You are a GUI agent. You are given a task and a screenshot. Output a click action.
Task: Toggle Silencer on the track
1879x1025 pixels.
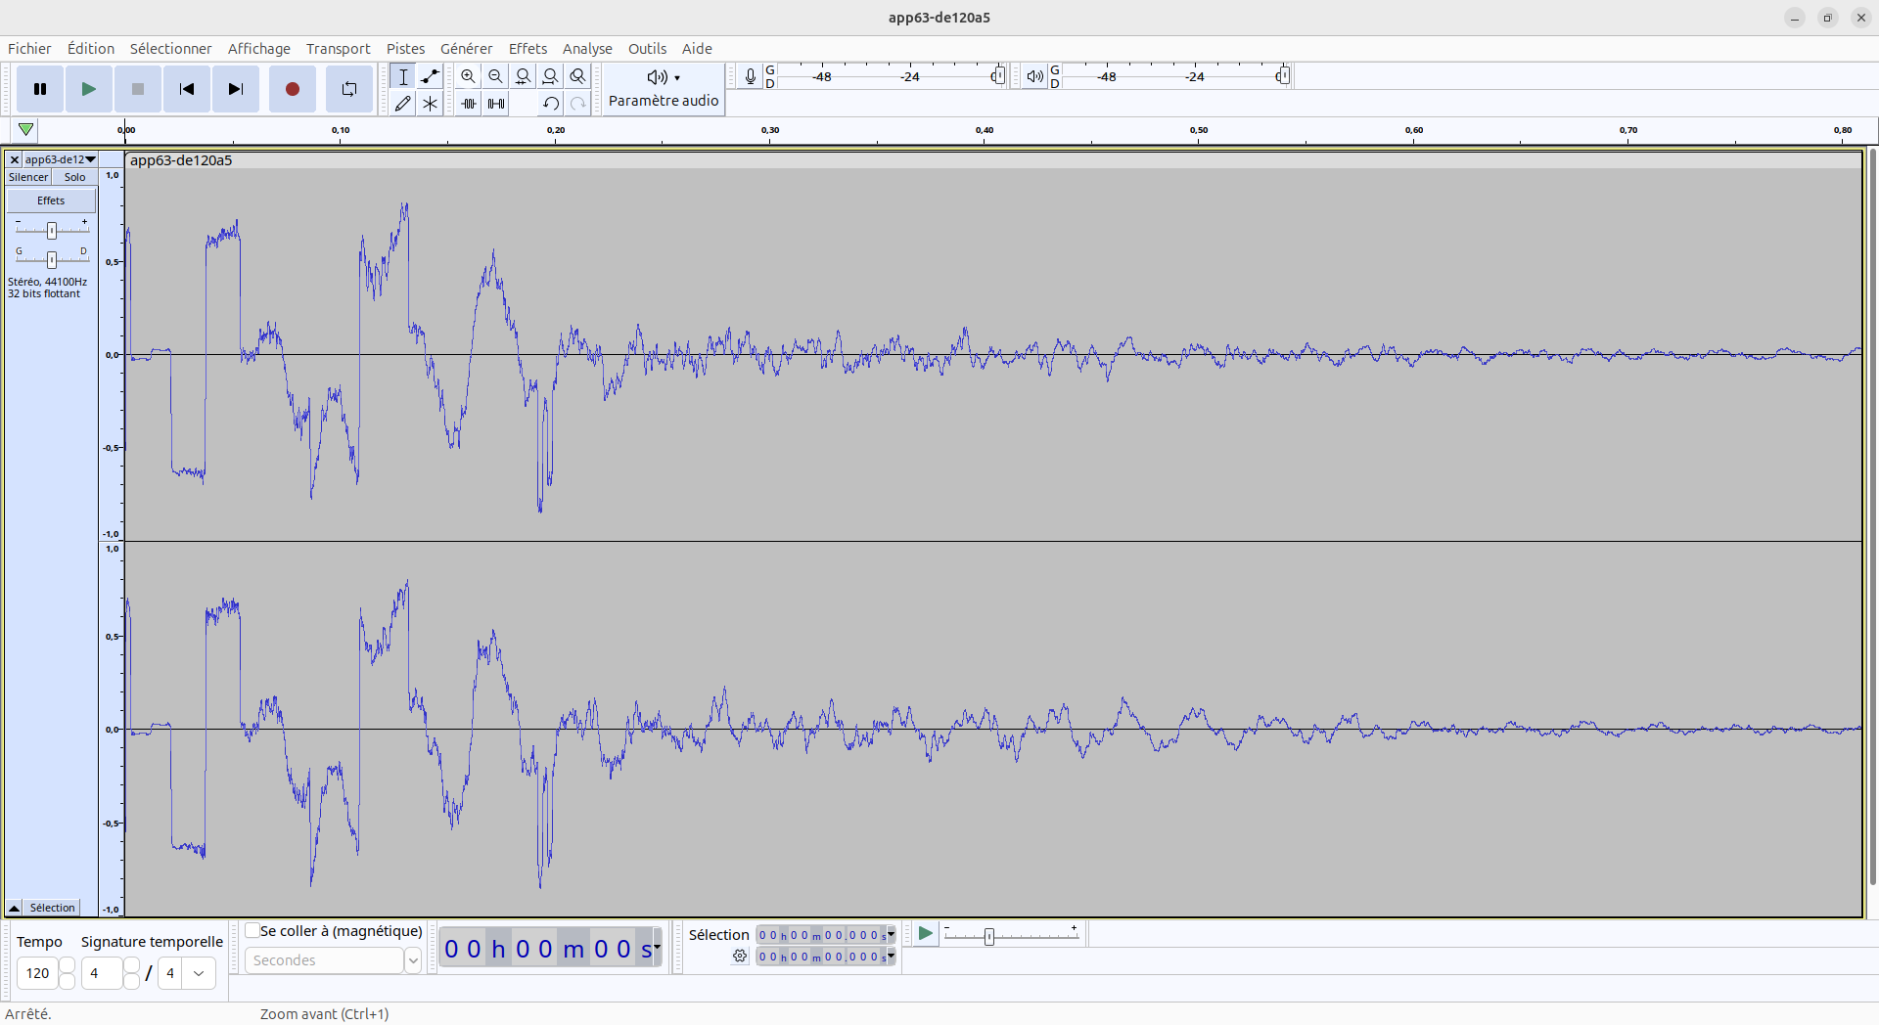click(x=28, y=177)
